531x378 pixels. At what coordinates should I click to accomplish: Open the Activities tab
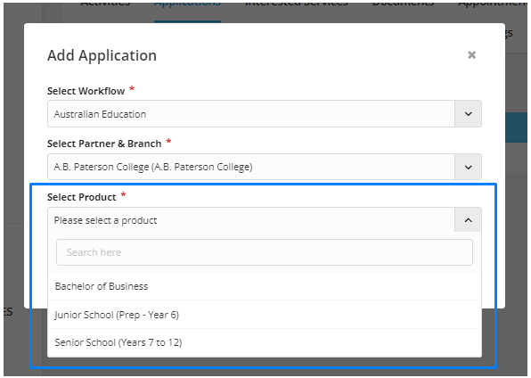105,4
